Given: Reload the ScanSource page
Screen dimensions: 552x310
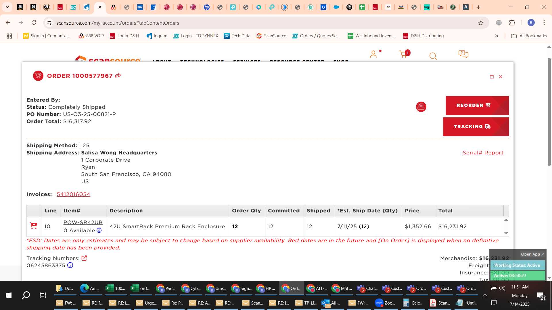Looking at the screenshot, I should [34, 23].
